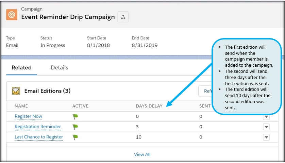Screen dimensions: 285x163
Task: Switch to the Related tab
Action: pos(21,68)
